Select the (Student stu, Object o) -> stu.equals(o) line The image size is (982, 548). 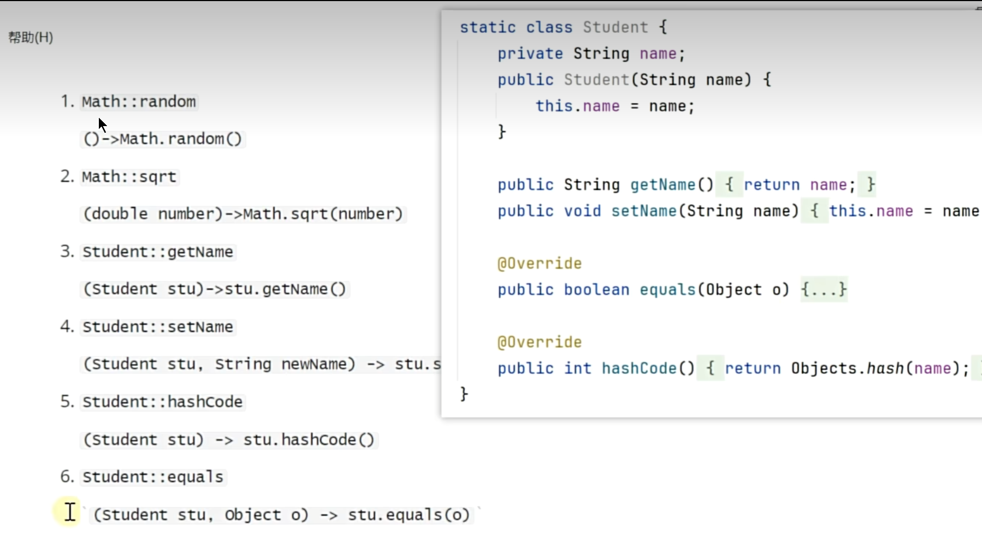tap(281, 515)
